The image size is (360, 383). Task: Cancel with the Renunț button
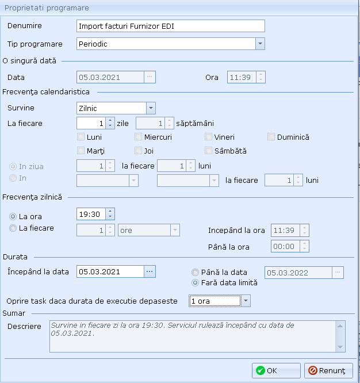tap(328, 370)
